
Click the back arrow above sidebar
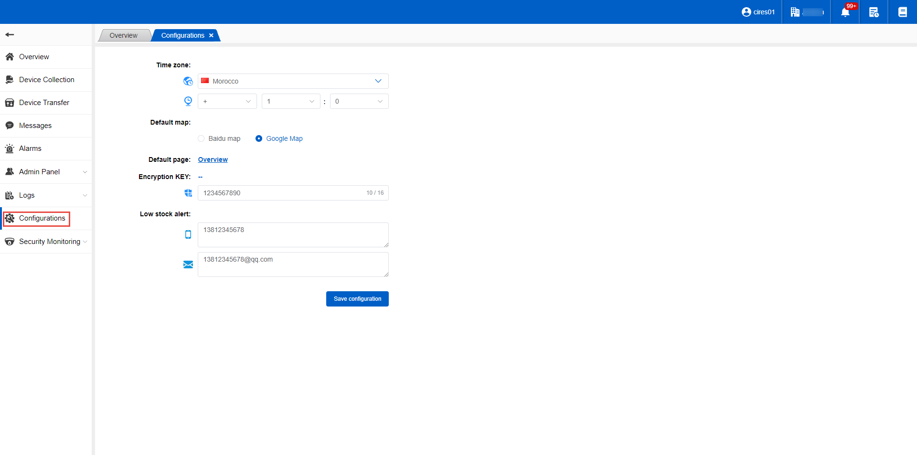10,34
